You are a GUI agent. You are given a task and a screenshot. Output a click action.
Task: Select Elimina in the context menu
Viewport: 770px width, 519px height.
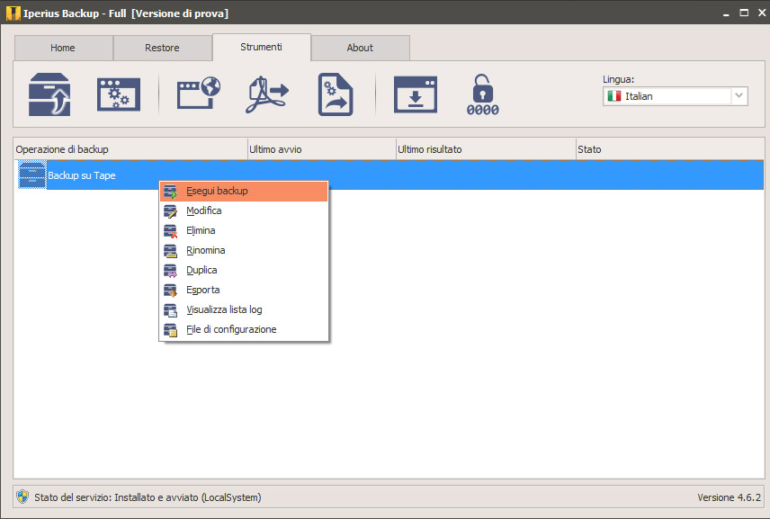pos(244,230)
